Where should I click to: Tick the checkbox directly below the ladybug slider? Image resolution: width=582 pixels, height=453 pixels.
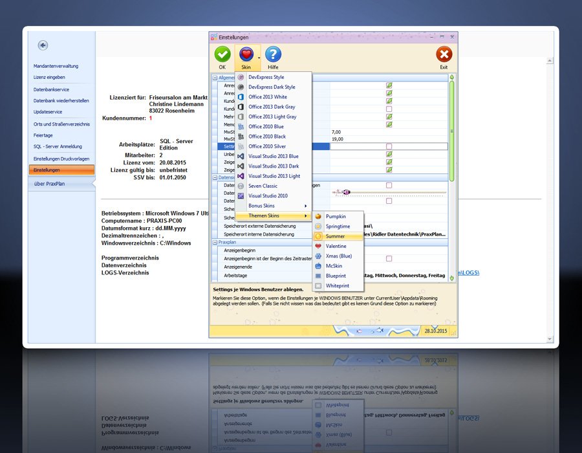coord(389,201)
